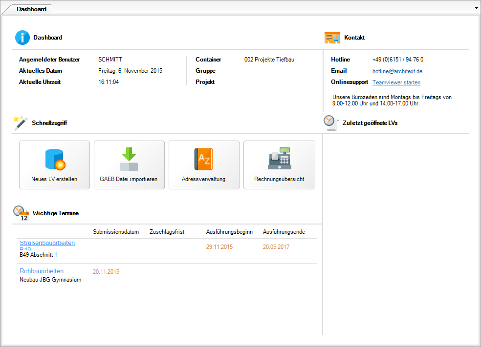This screenshot has height=347, width=481.
Task: Open GAEB Datei importieren
Action: click(x=129, y=165)
